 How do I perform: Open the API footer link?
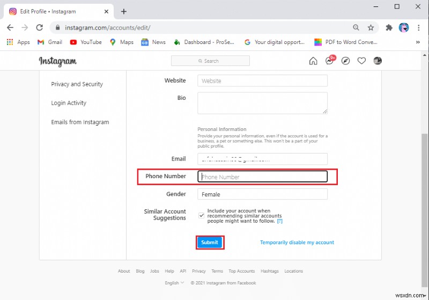pyautogui.click(x=183, y=271)
